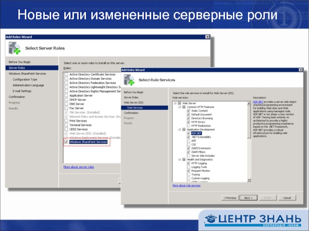Close the front Add Roles Wizard window

point(301,70)
